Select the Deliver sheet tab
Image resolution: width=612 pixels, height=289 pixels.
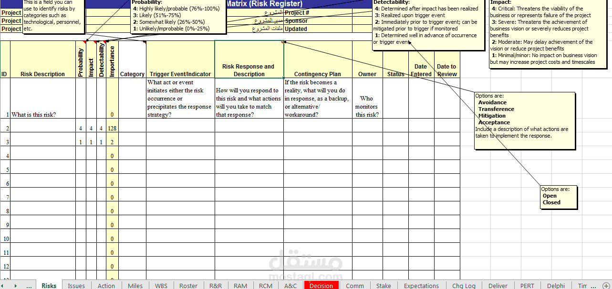[498, 286]
